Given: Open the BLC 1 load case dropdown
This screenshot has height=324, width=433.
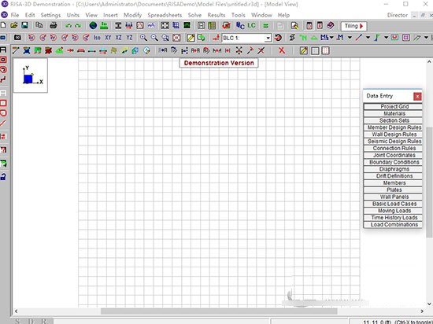Looking at the screenshot, I should [x=268, y=38].
